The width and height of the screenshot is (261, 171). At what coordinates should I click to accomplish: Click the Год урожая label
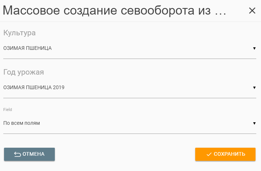[23, 72]
